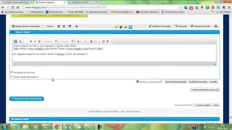The width and height of the screenshot is (232, 130).
Task: Click the wrap quote bubble icon
Action: click(x=112, y=42)
